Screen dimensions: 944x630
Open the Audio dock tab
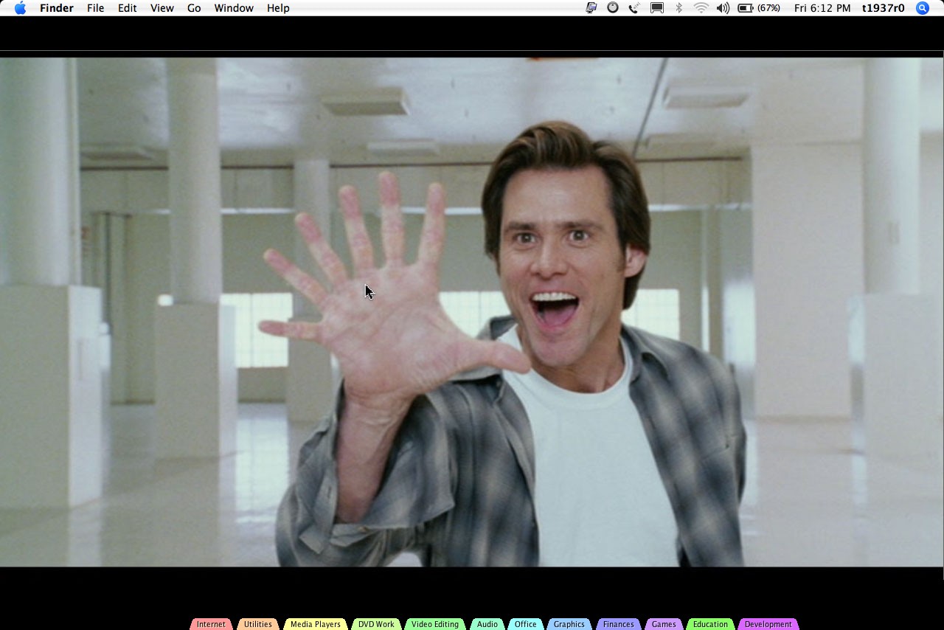coord(487,624)
